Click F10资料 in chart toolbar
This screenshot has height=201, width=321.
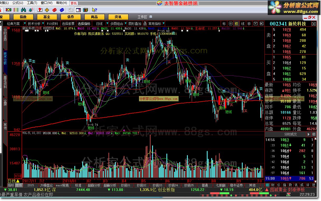[52, 24]
